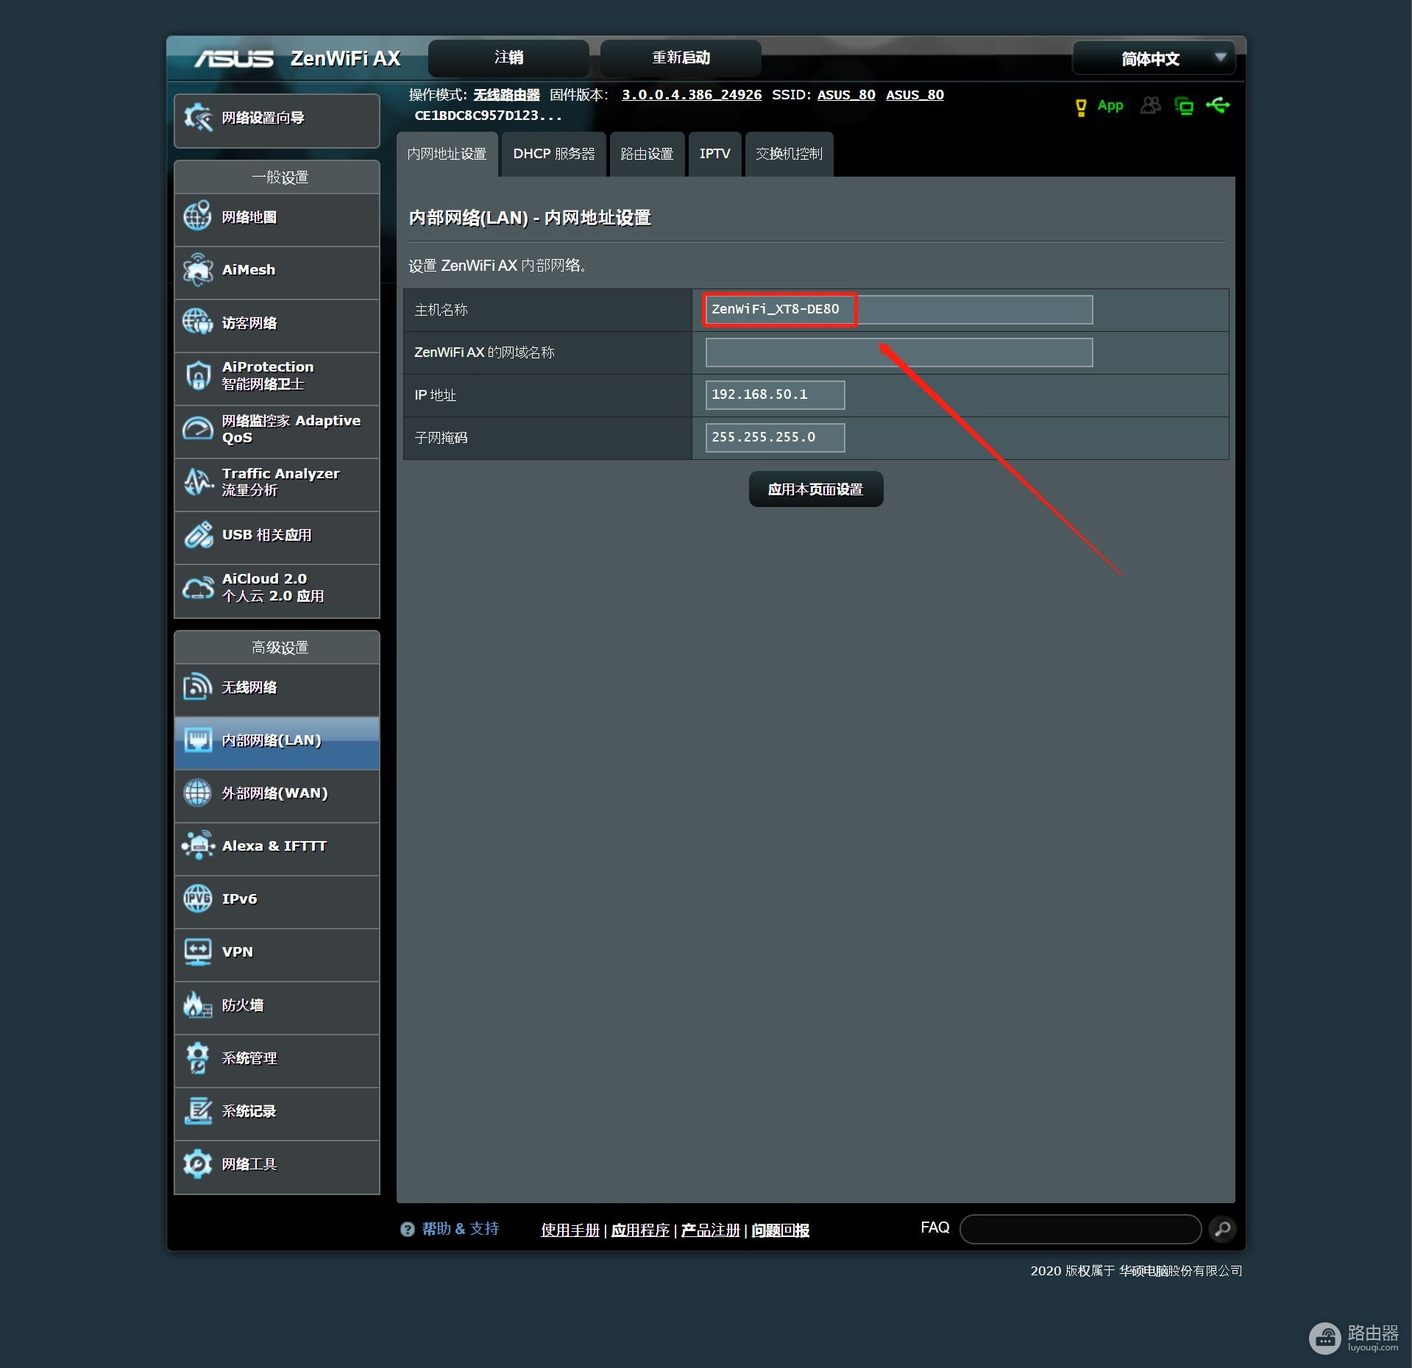Switch to the IPTV tab
The height and width of the screenshot is (1368, 1412).
[x=714, y=154]
